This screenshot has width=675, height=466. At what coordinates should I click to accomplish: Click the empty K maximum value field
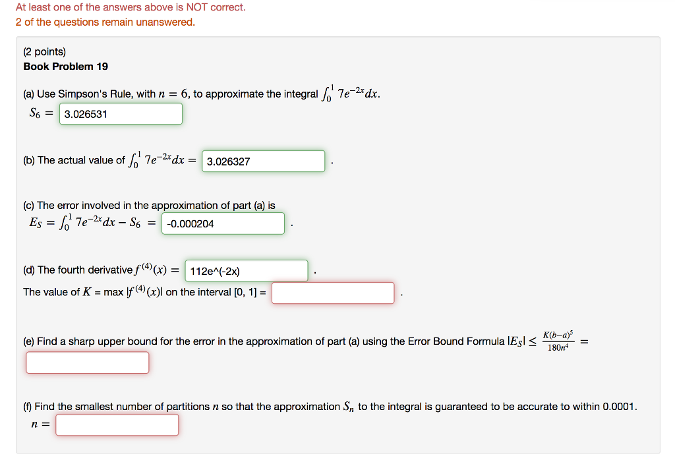pos(332,292)
